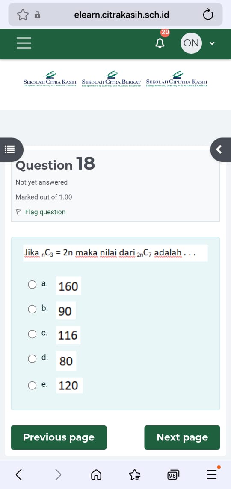The width and height of the screenshot is (231, 489).
Task: Click the browser home icon
Action: [96, 475]
